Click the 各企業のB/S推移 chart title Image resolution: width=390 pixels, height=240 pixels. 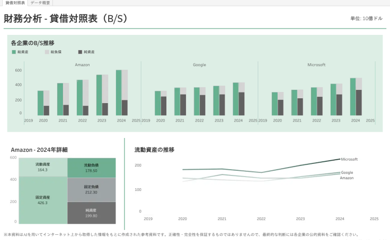coord(32,43)
